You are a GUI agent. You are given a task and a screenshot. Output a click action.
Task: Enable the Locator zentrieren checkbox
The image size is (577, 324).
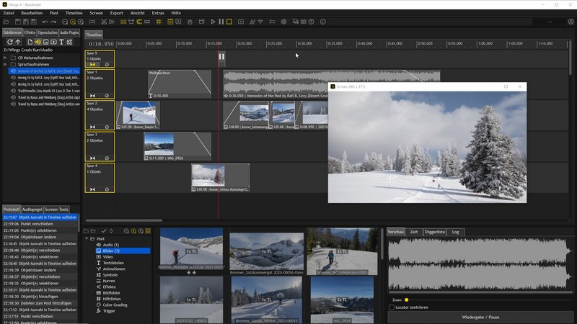(392, 307)
